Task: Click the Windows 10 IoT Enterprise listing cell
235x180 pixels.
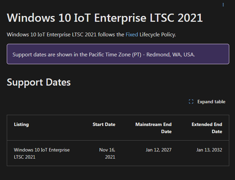Action: click(41, 153)
